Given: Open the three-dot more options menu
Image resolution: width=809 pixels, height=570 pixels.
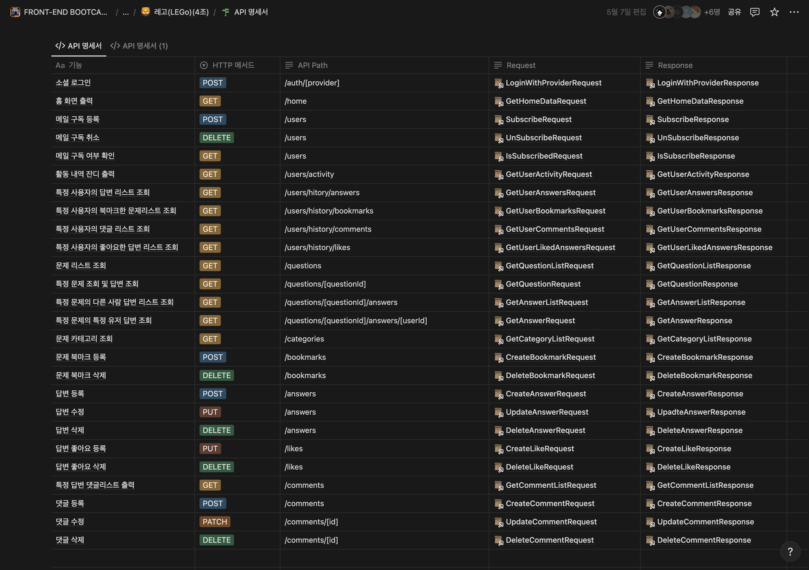Looking at the screenshot, I should (x=794, y=12).
